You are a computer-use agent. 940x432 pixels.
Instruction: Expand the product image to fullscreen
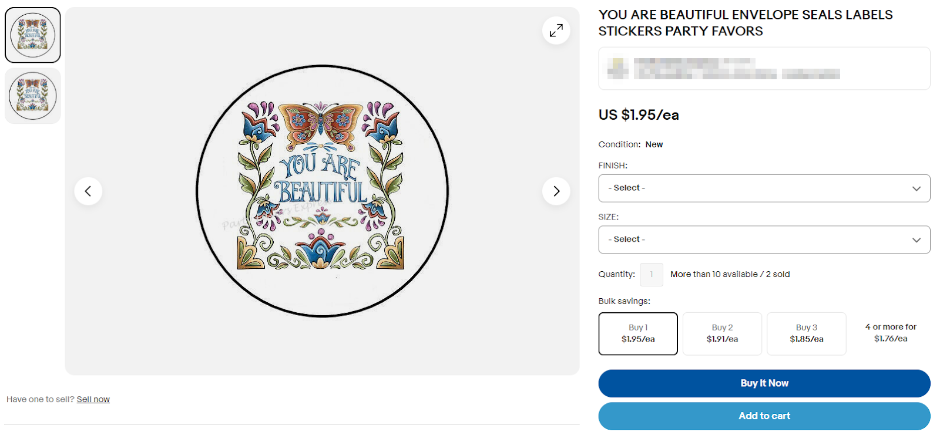[556, 30]
